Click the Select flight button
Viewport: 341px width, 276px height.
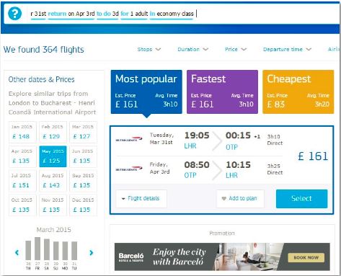pyautogui.click(x=301, y=199)
